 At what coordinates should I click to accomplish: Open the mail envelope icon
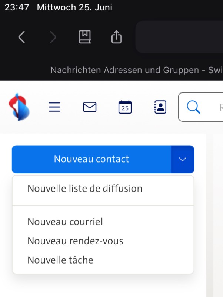(90, 107)
